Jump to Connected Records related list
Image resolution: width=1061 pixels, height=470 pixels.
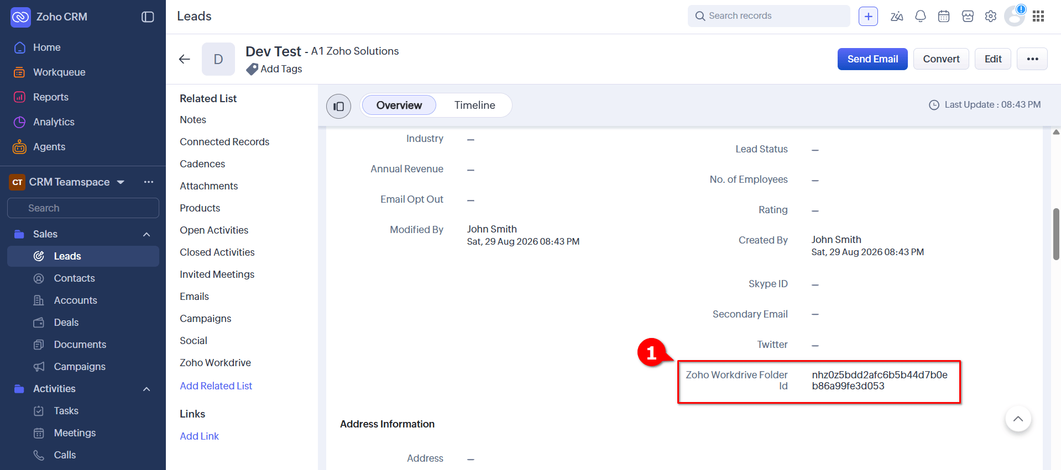224,142
